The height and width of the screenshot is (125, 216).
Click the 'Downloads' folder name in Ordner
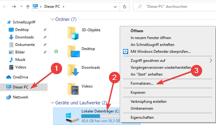[x=91, y=67]
